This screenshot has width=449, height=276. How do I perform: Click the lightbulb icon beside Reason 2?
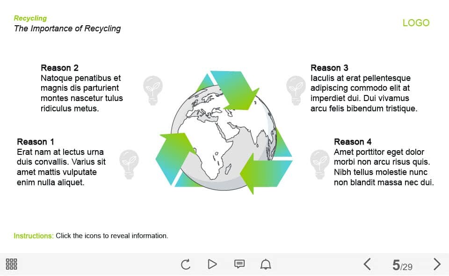152,90
